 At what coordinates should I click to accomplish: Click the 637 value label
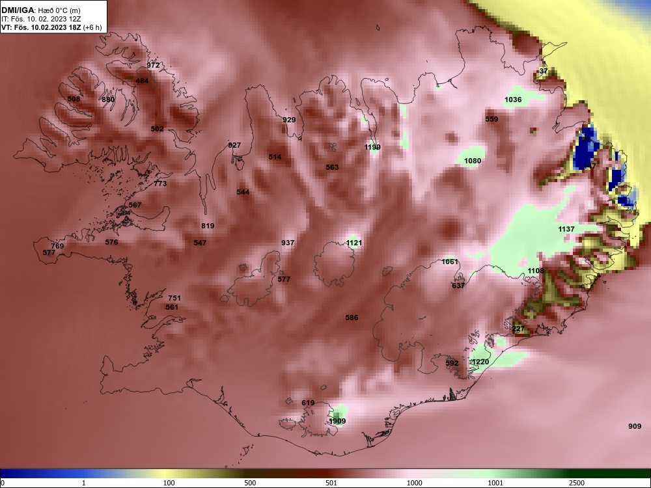click(x=458, y=286)
